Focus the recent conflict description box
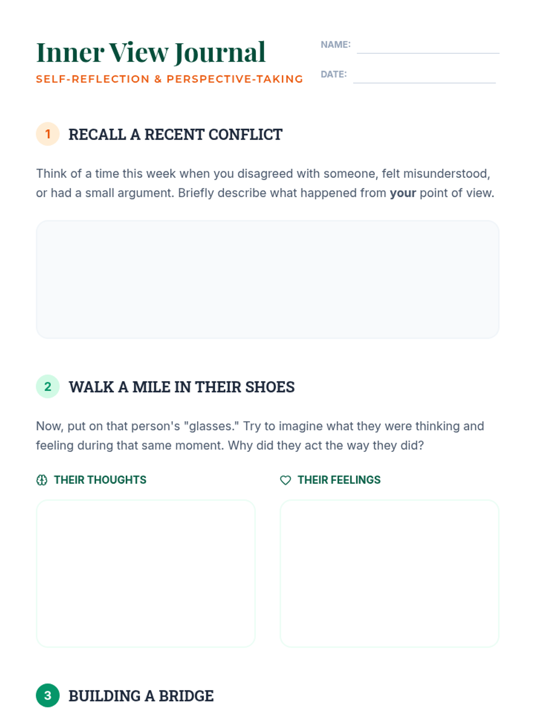This screenshot has height=713, width=535. point(267,279)
